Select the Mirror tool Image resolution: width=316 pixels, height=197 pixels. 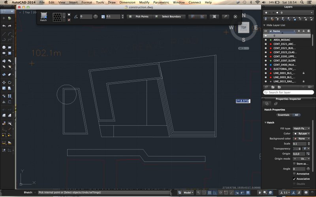click(4, 102)
